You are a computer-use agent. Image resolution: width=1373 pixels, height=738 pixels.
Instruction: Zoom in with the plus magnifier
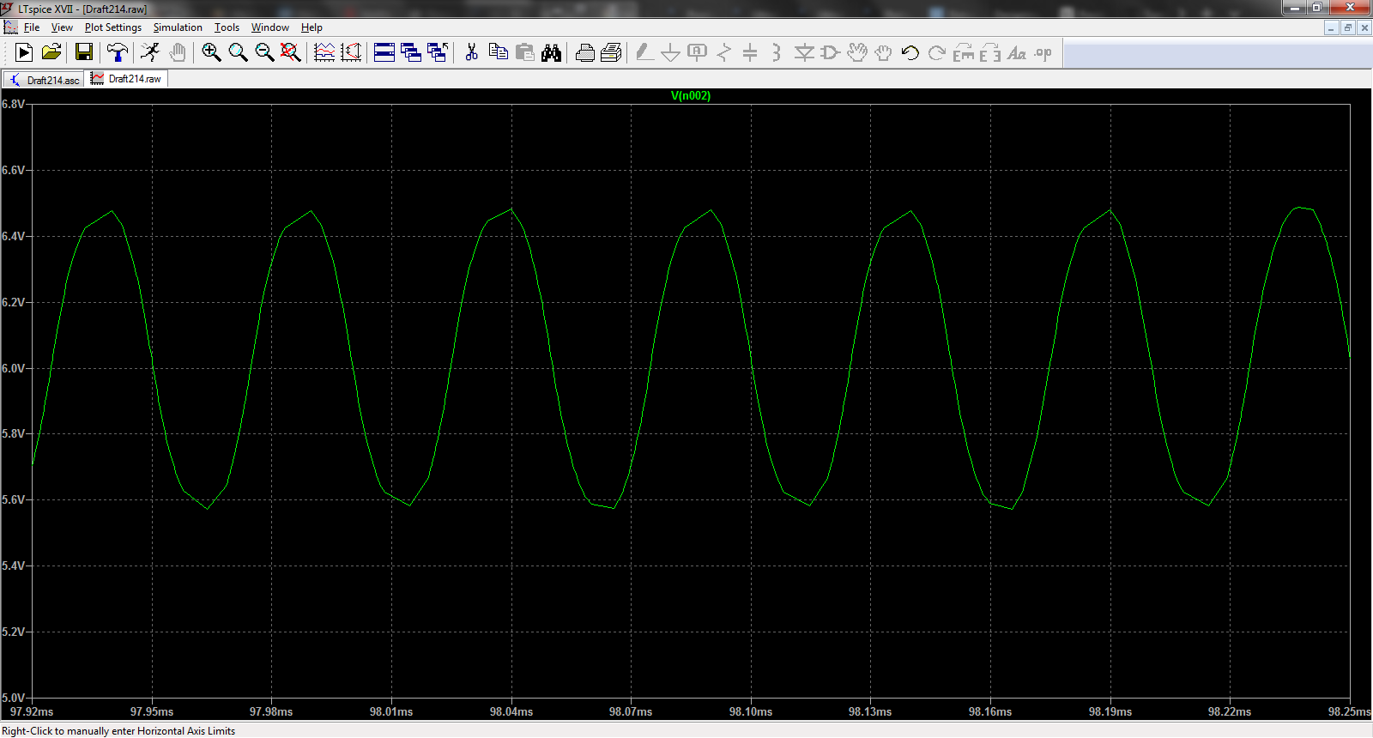click(x=211, y=53)
